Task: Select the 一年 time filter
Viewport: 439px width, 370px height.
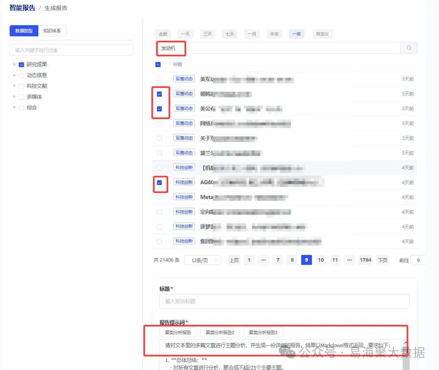Action: point(296,34)
